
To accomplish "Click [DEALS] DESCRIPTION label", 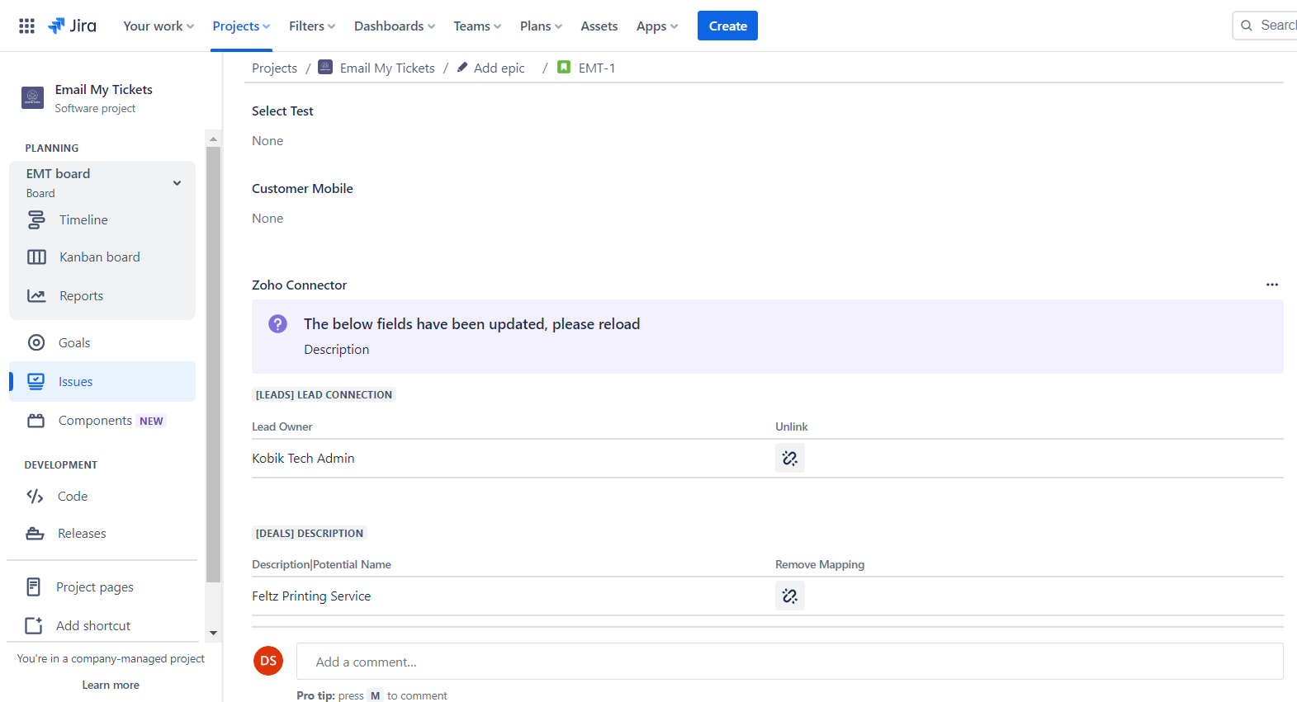I will point(310,533).
